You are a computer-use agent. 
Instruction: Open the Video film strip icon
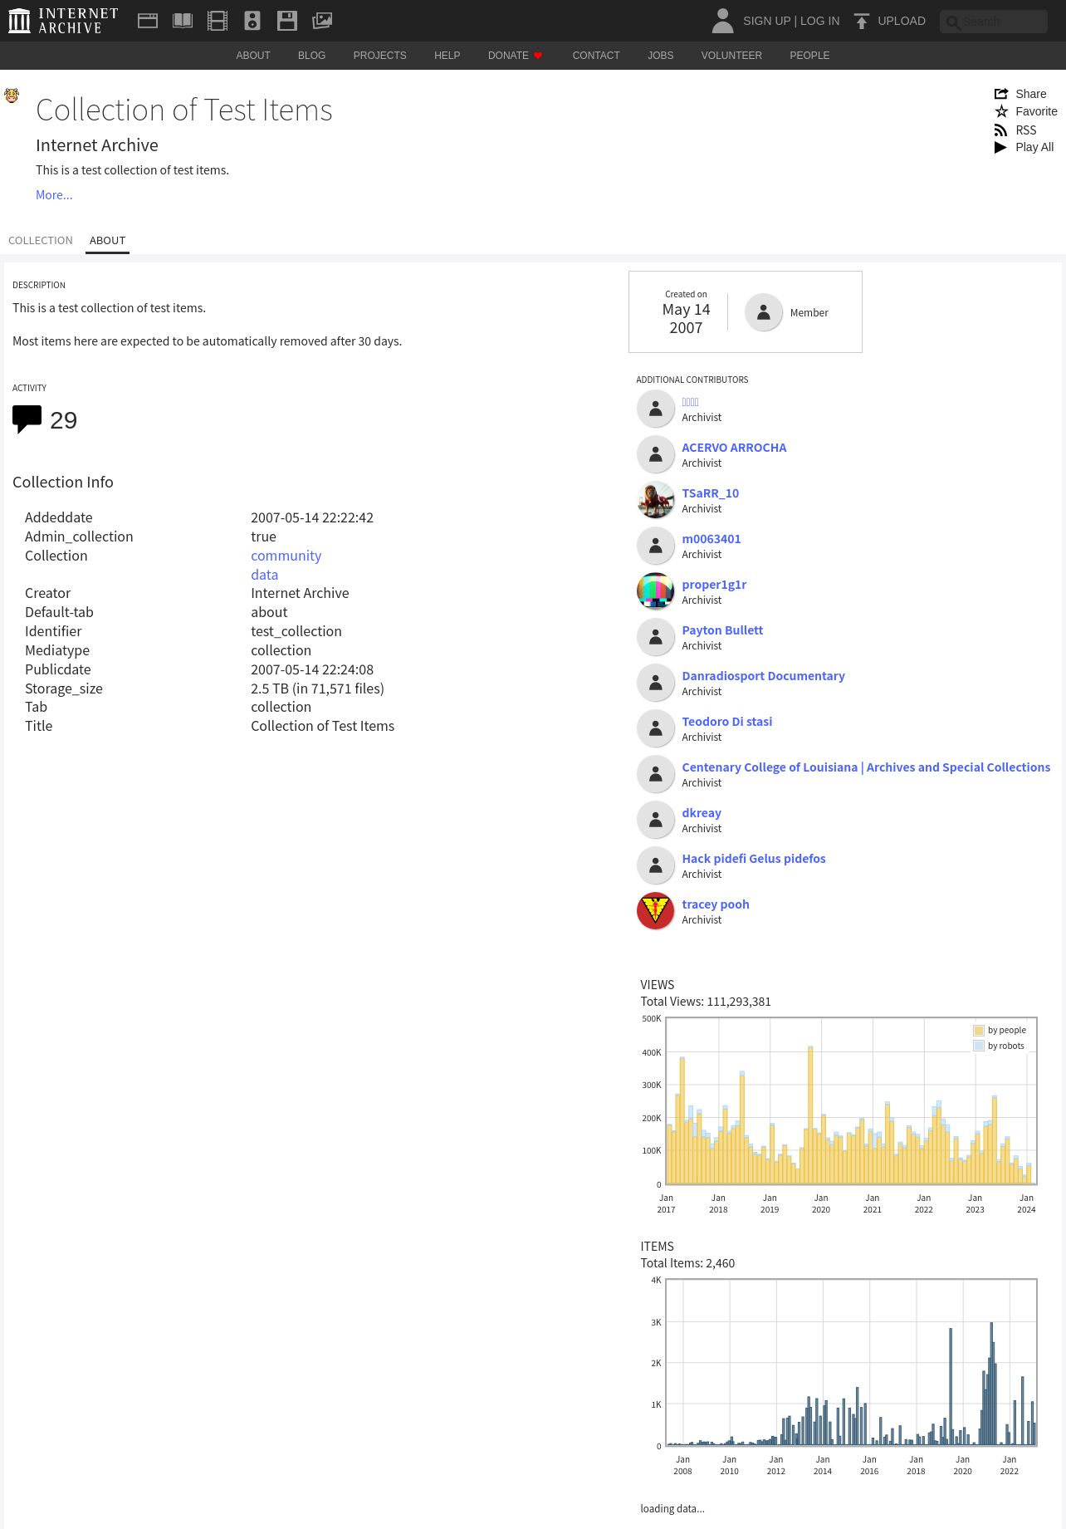click(218, 21)
